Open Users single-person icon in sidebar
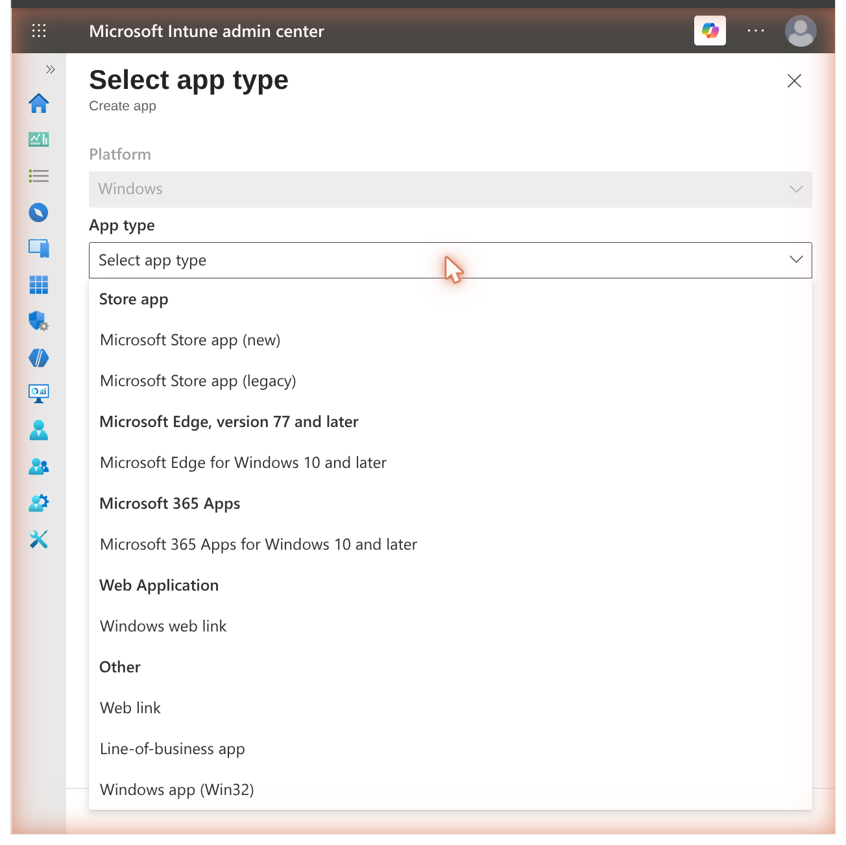The image size is (846, 845). pyautogui.click(x=39, y=430)
